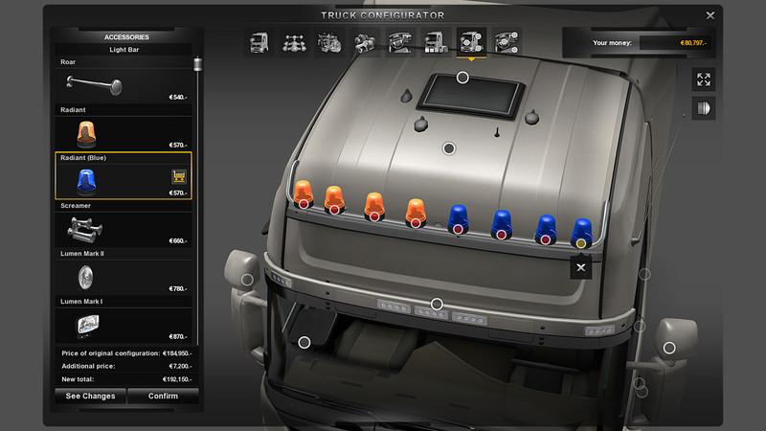Open the last accessories tab in toolbar
Image resolution: width=766 pixels, height=431 pixels.
tap(507, 42)
